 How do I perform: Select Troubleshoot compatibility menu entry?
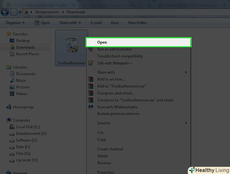point(138,56)
